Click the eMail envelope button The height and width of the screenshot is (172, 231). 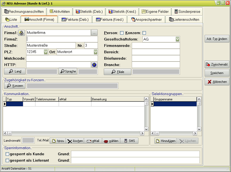click(93, 141)
